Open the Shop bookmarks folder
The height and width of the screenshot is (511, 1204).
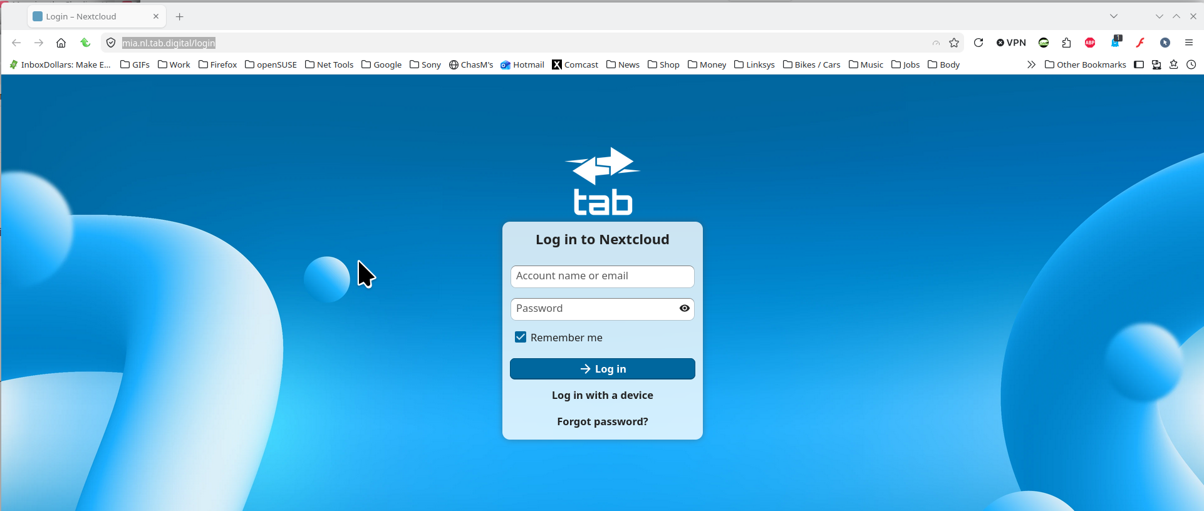click(664, 65)
